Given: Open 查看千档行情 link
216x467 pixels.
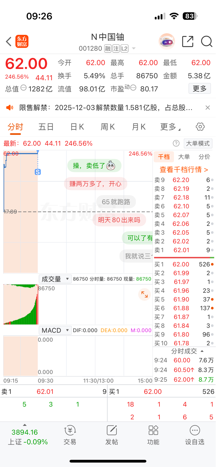Looking at the screenshot, I should pos(184,170).
